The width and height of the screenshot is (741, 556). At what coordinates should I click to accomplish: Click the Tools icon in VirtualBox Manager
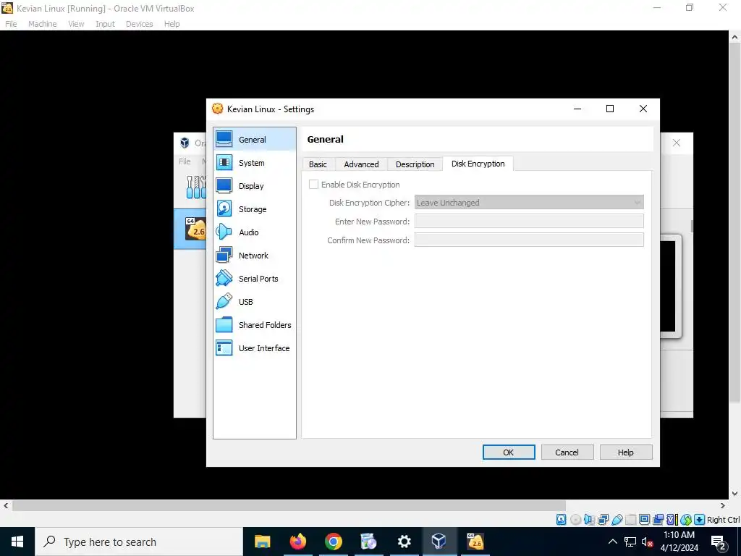click(x=195, y=188)
